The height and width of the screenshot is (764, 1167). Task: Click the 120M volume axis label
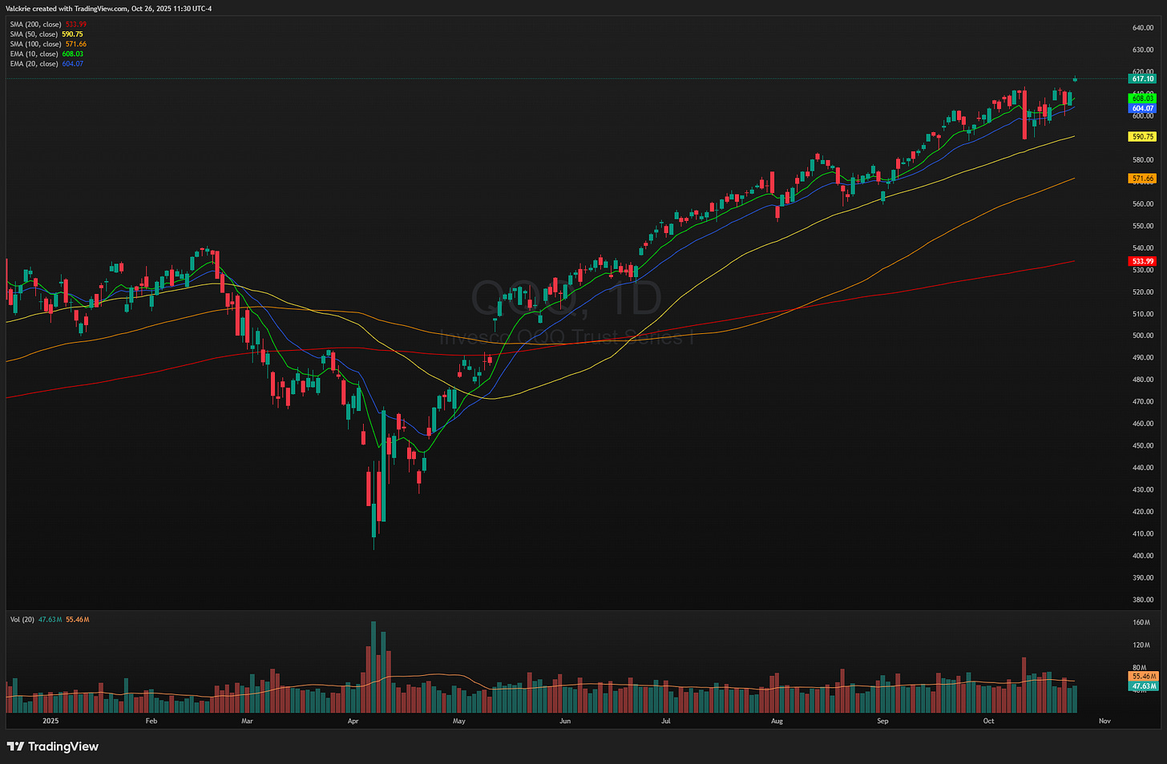1141,645
